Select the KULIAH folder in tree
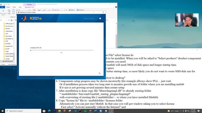Viewport: 202px width, 113px height. point(7,29)
